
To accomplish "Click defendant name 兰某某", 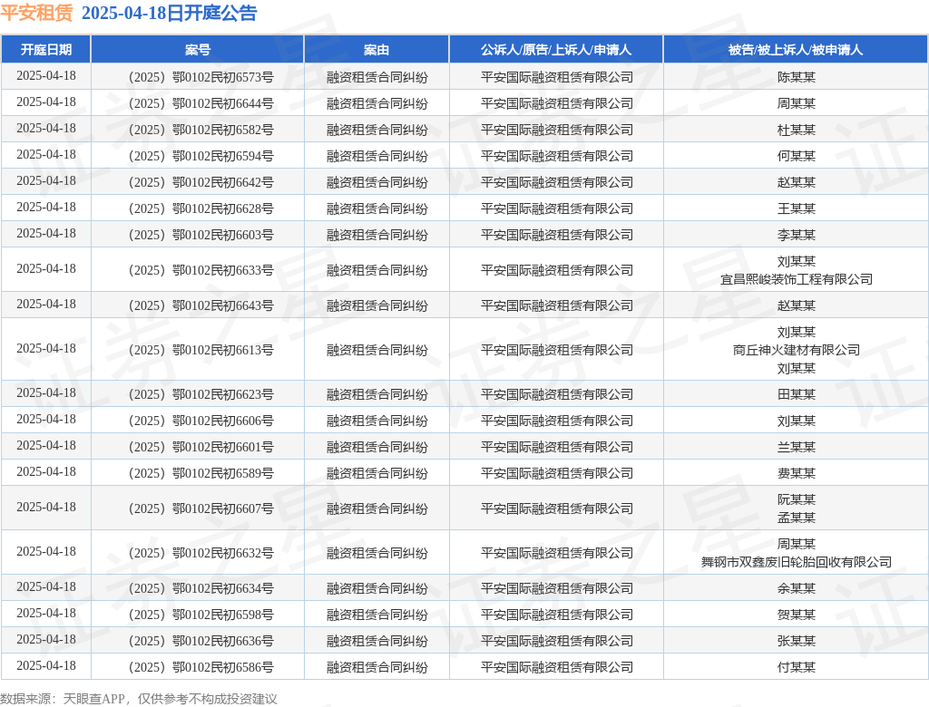I will 797,447.
